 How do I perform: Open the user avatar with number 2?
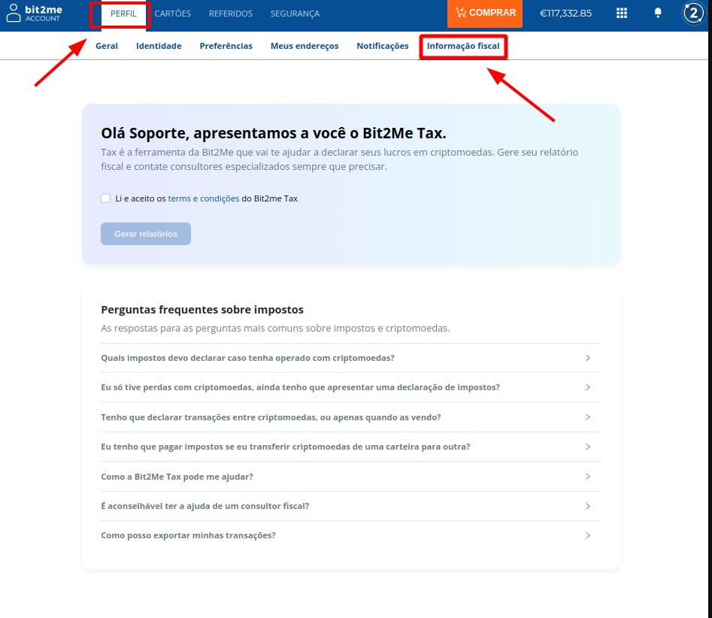coord(693,14)
